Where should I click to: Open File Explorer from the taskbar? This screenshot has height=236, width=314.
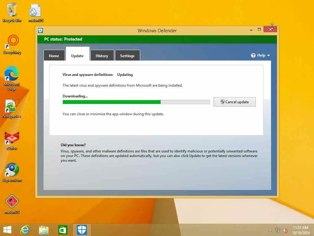[44, 230]
